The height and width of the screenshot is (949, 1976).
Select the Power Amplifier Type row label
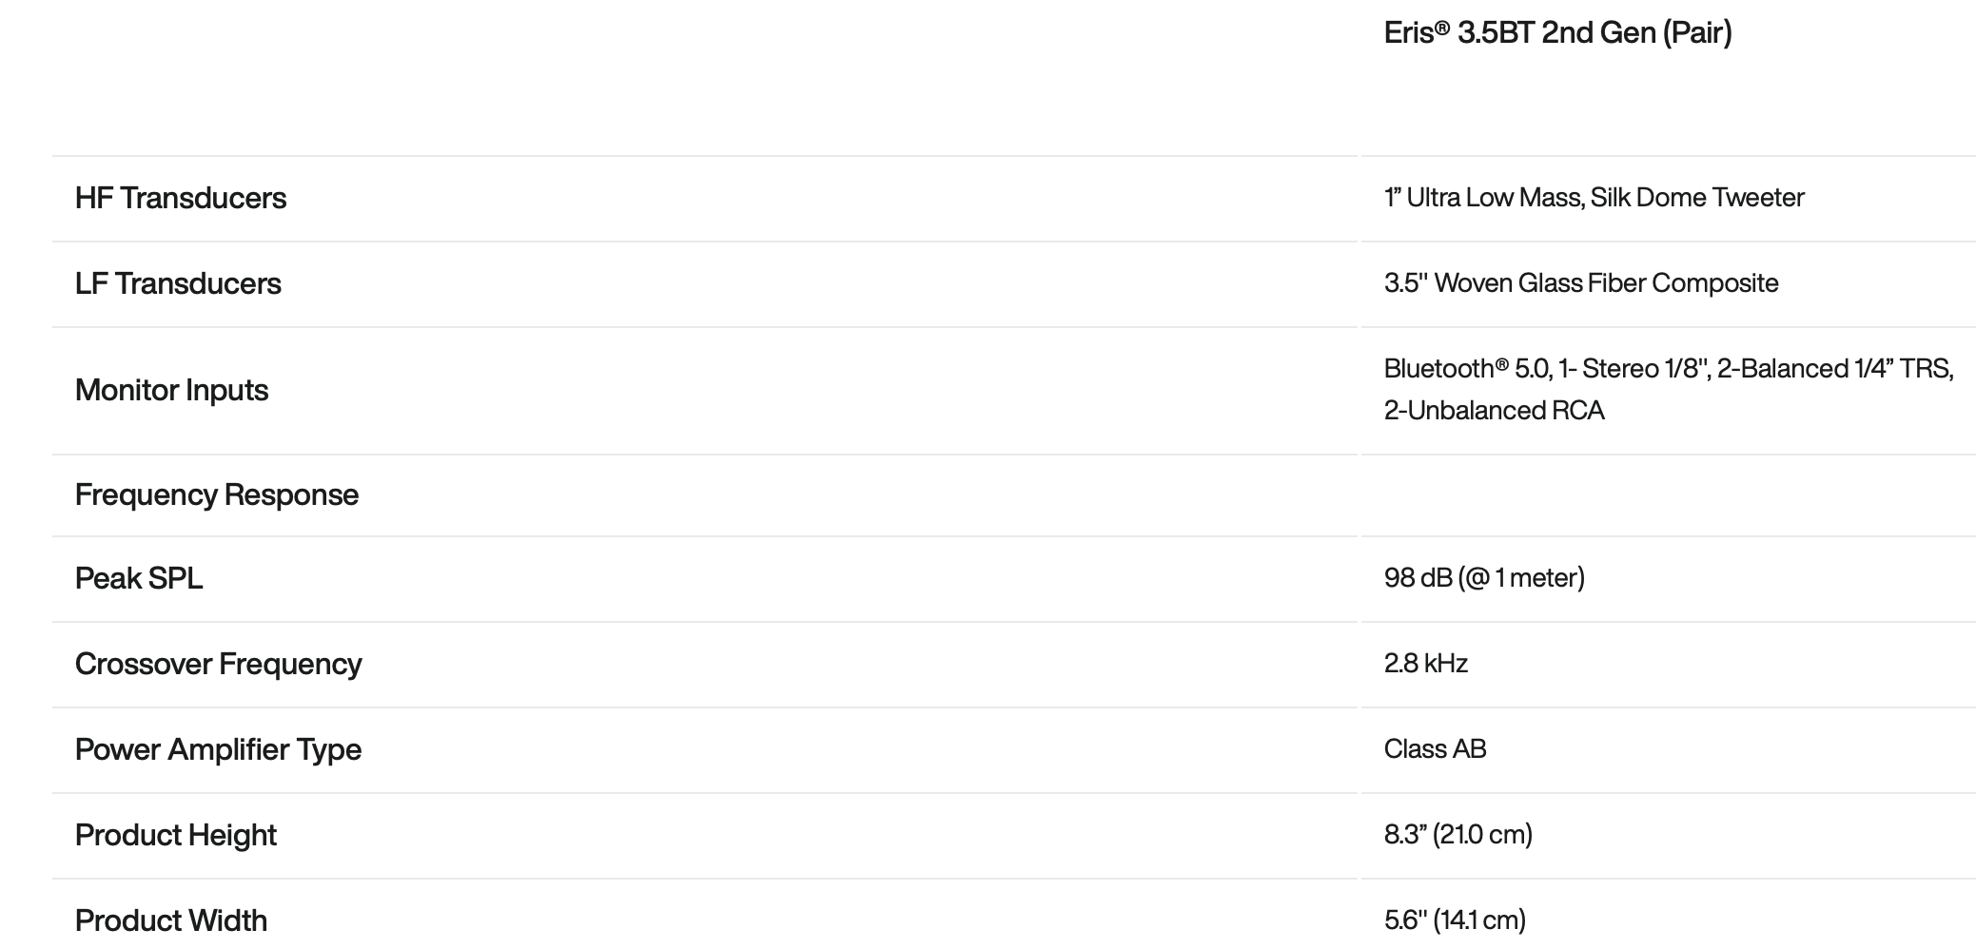[x=218, y=749]
